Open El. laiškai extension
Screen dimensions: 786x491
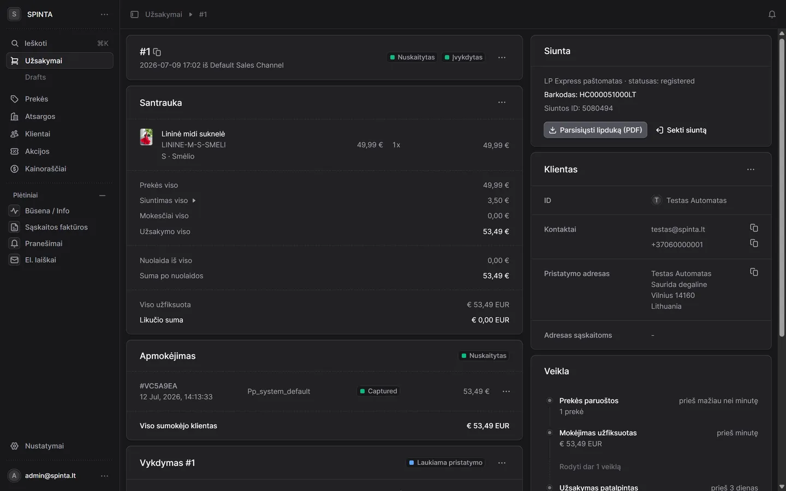tap(59, 260)
